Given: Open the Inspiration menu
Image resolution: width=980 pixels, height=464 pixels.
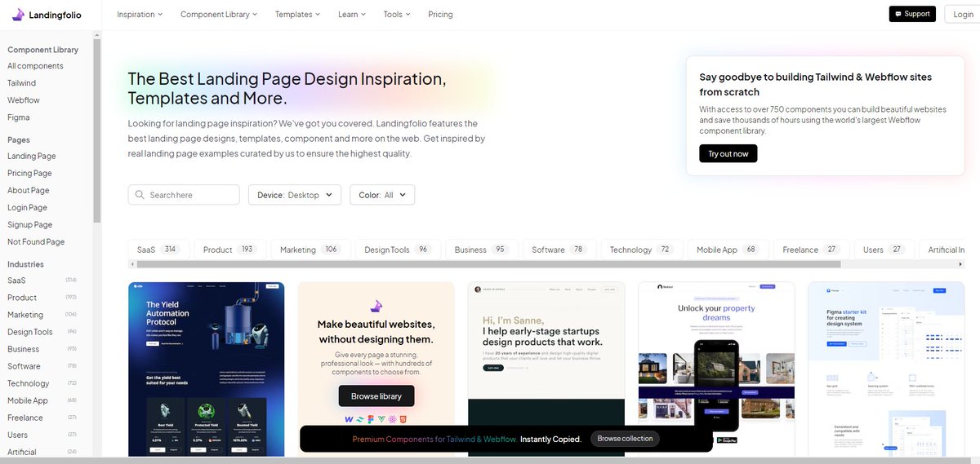Looking at the screenshot, I should click(140, 14).
